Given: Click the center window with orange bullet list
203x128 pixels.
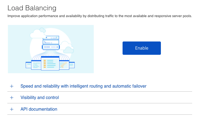Looking at the screenshot, I should point(50,63).
